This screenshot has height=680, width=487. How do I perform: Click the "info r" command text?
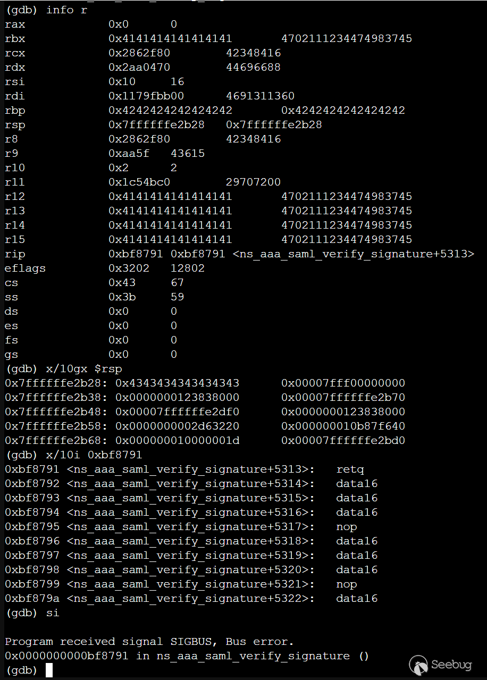pos(67,10)
